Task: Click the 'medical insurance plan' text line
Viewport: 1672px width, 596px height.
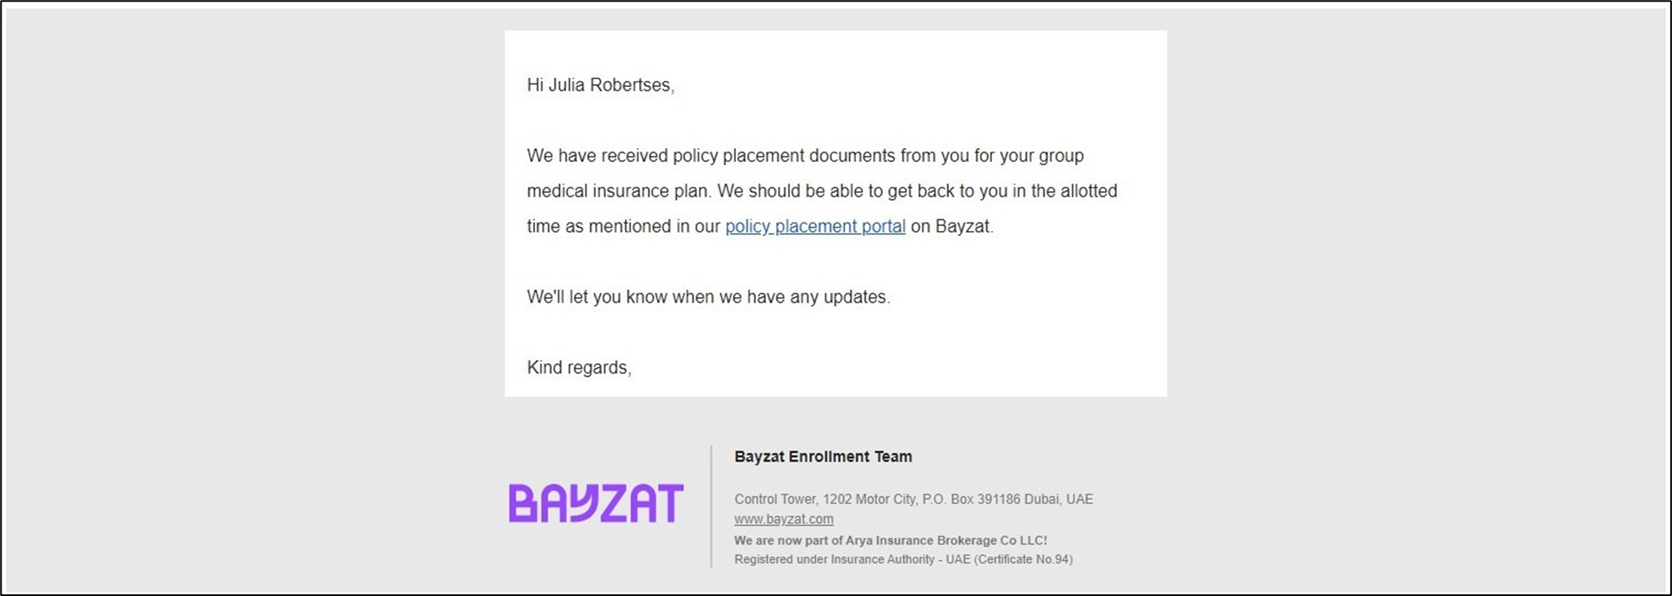Action: (822, 191)
